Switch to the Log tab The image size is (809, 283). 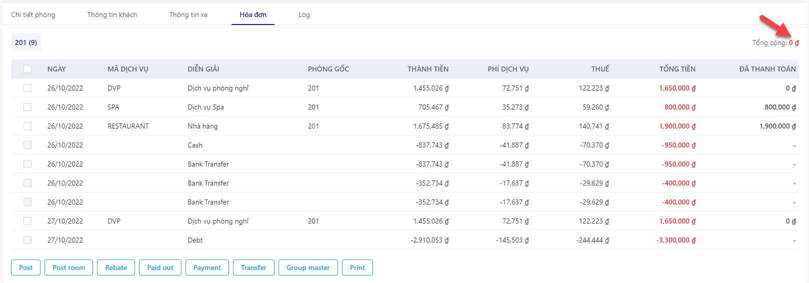pyautogui.click(x=304, y=14)
